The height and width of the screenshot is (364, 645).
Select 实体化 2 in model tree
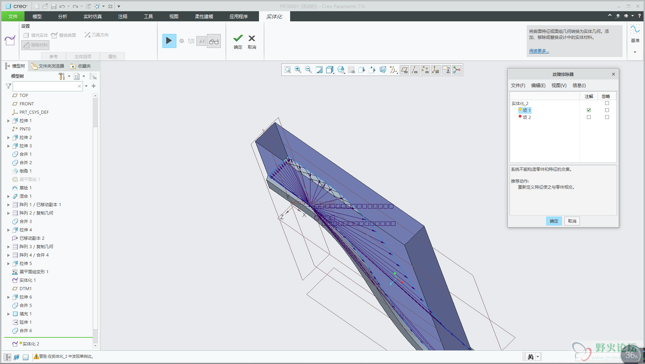tap(31, 344)
